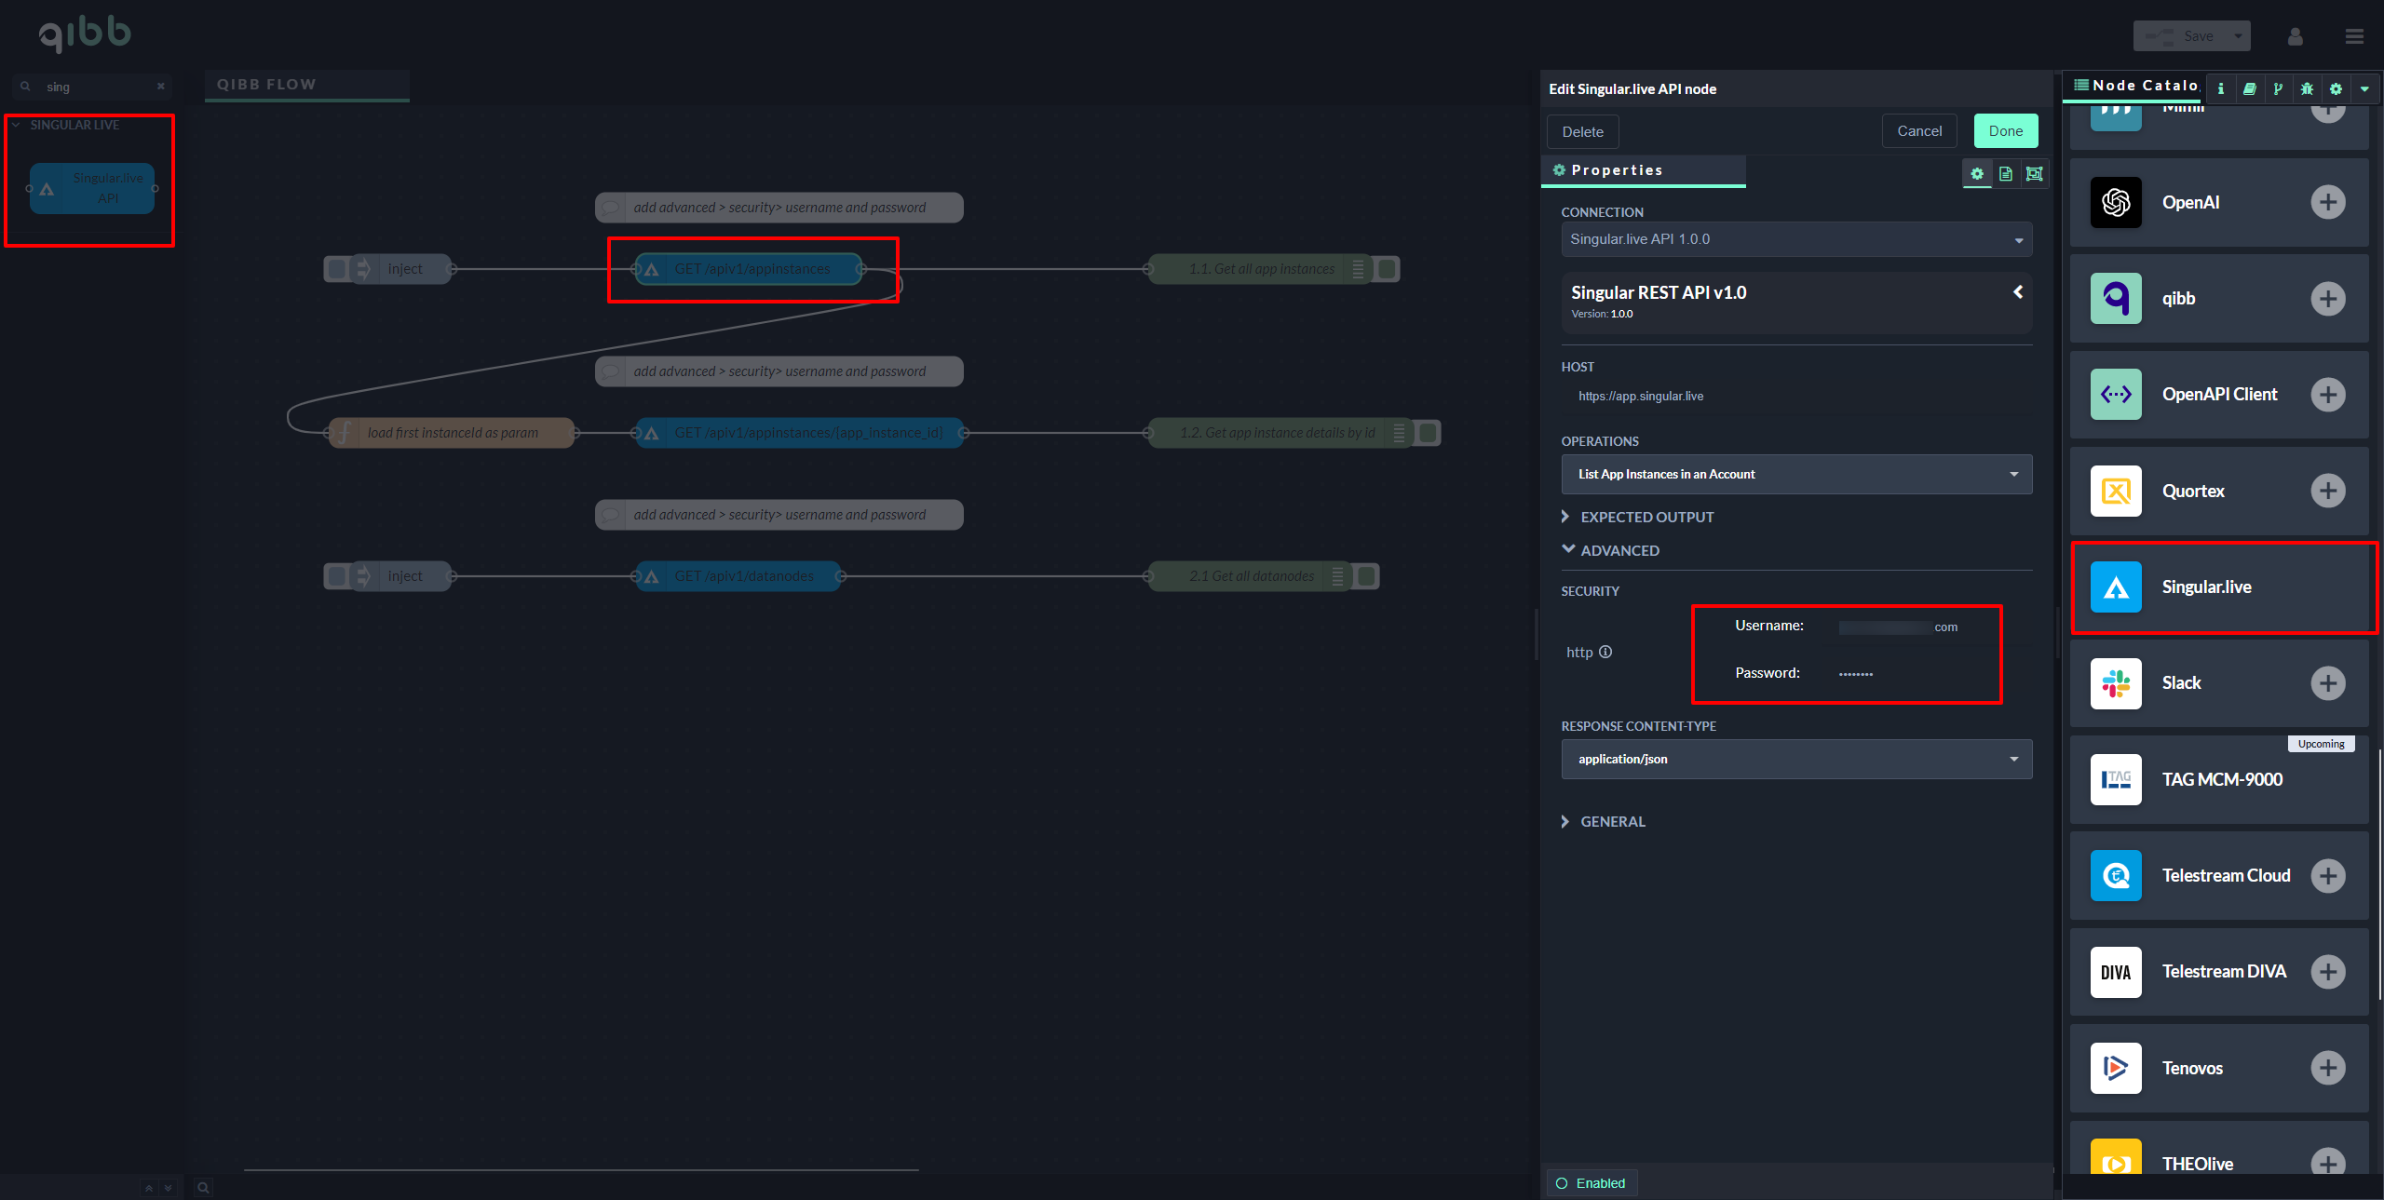Trigger the first inject node button

[337, 269]
